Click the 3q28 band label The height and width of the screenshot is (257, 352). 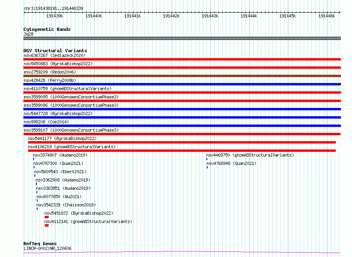(28, 34)
